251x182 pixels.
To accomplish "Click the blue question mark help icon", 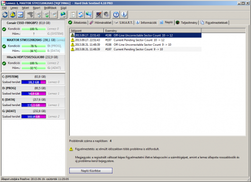I will pos(116,15).
